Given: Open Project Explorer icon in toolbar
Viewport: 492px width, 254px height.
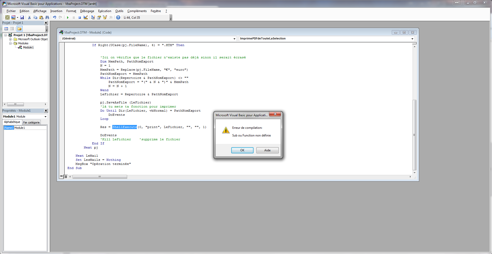Looking at the screenshot, I should coord(93,17).
